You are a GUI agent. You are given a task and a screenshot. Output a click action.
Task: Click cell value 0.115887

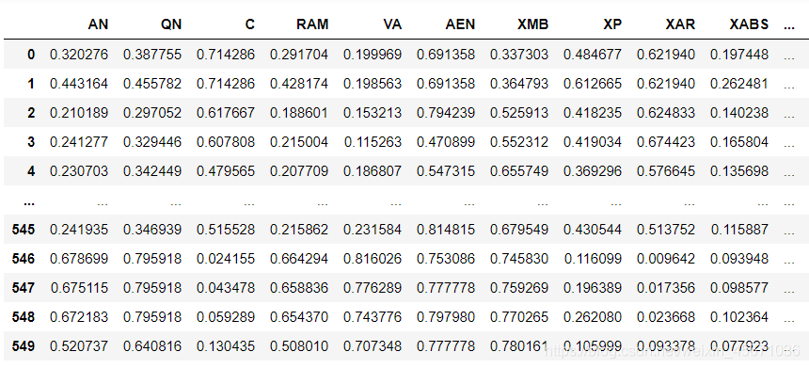coord(739,229)
